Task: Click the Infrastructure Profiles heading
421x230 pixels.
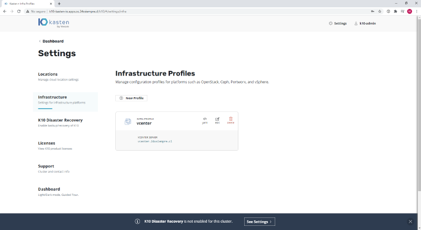Action: click(155, 74)
